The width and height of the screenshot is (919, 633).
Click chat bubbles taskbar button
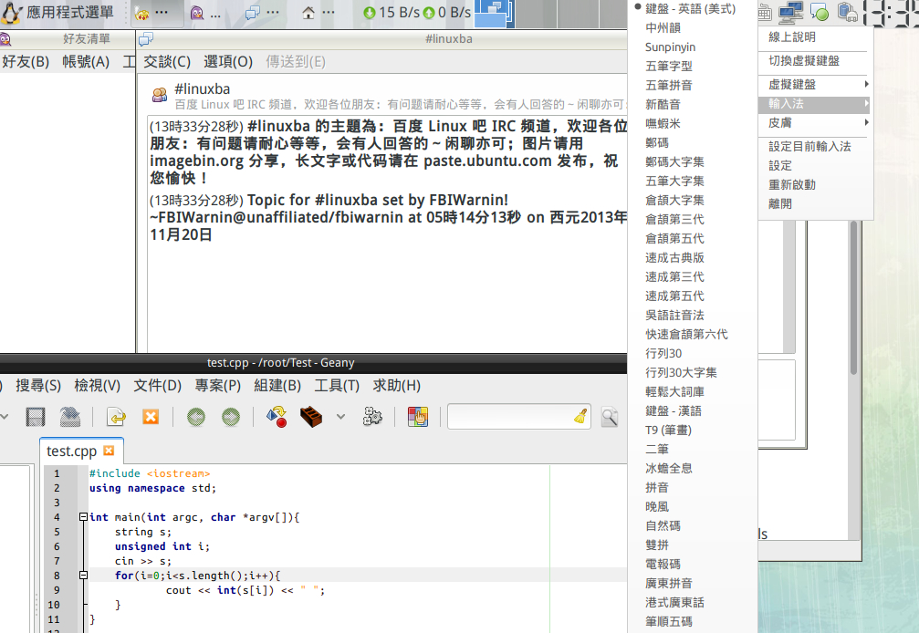(x=262, y=12)
